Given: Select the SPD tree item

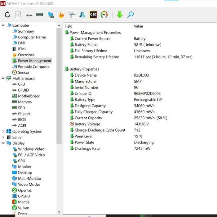Looking at the screenshot, I should [x=21, y=108].
